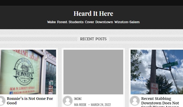Open the blank gray post thumbnail
The image size is (183, 107).
pos(93,72)
